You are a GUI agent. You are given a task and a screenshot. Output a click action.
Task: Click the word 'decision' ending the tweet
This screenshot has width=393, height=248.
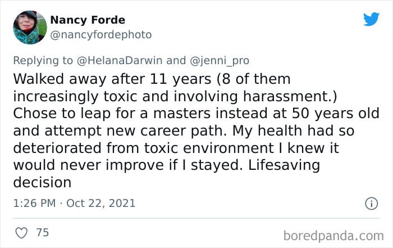(42, 182)
